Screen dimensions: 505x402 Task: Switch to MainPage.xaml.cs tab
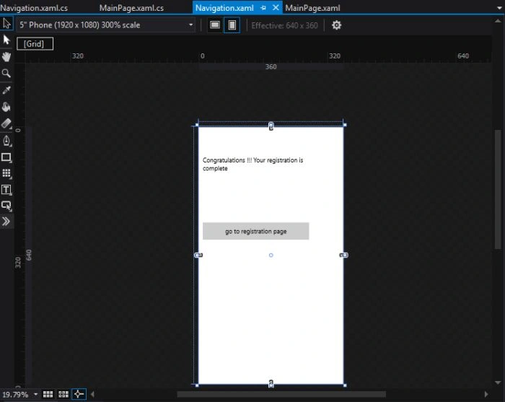tap(131, 8)
